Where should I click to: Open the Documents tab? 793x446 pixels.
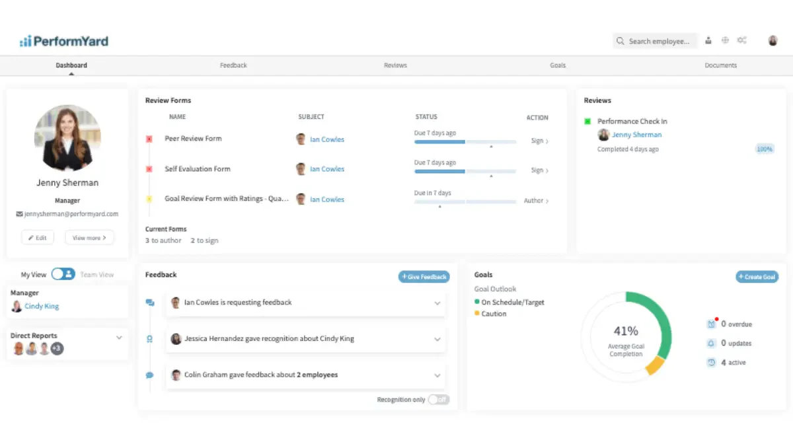720,65
